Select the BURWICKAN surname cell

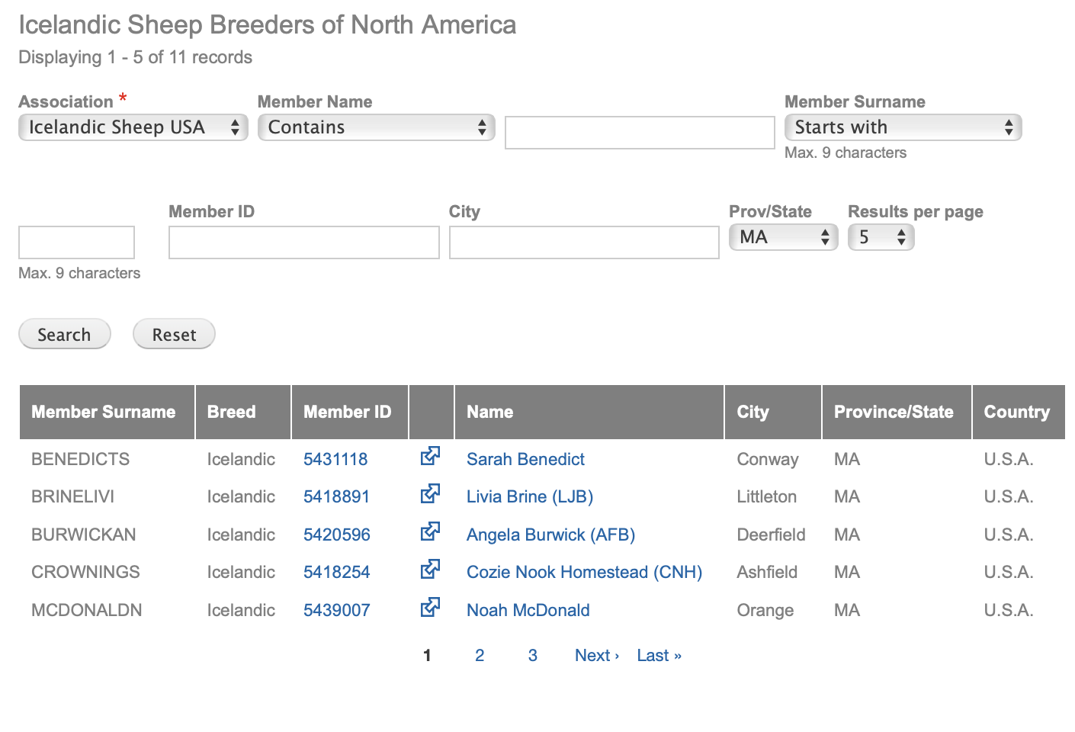click(84, 535)
